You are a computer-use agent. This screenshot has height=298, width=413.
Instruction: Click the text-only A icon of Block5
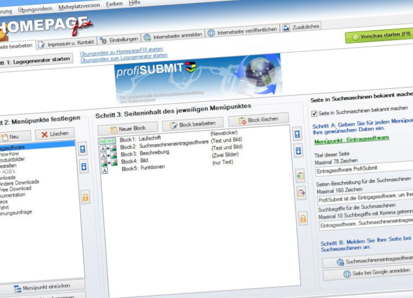click(105, 171)
